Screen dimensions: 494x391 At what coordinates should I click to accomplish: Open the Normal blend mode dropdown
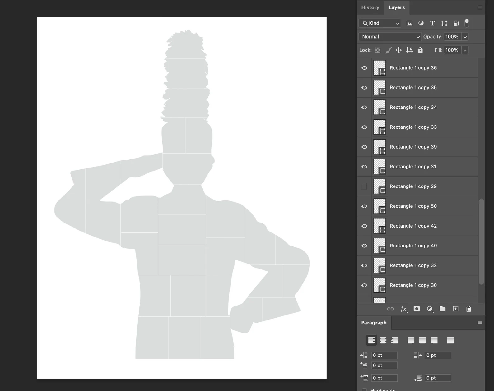[390, 37]
